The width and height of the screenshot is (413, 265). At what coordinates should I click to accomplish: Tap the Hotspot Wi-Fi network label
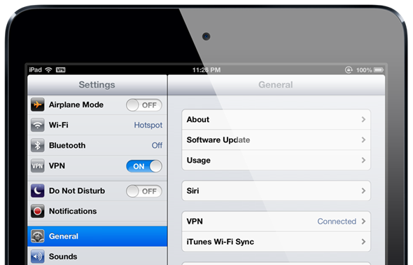pyautogui.click(x=148, y=125)
